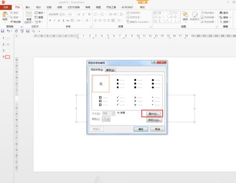This screenshot has height=183, width=236.
Task: Apply Italic formatting
Action: pos(54,20)
